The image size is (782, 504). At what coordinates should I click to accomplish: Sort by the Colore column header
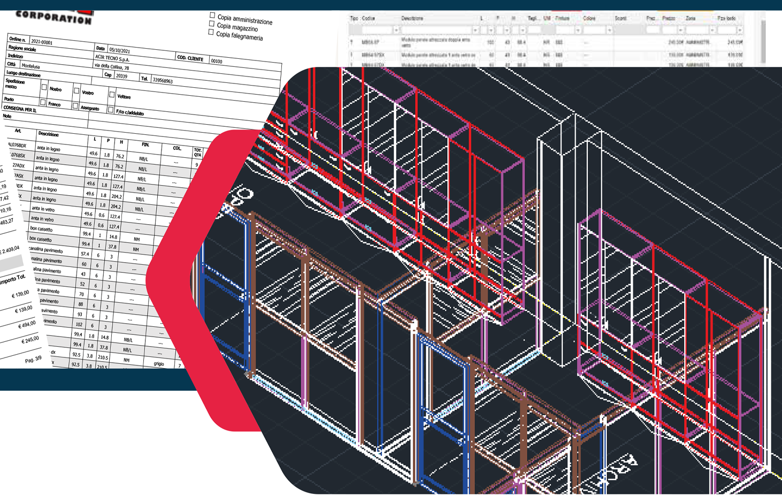tap(589, 18)
